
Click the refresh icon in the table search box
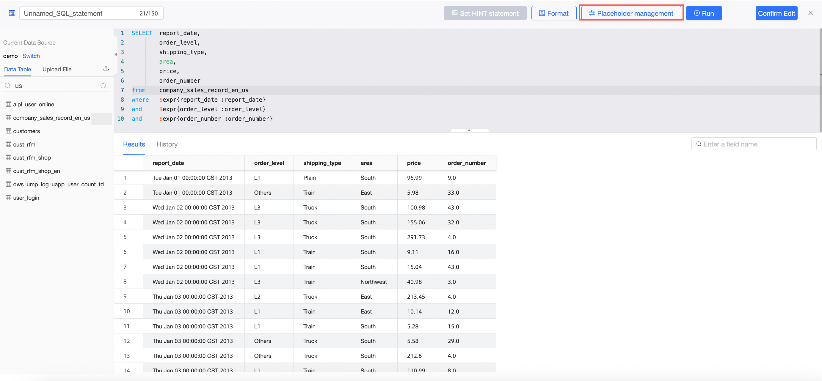[x=103, y=86]
